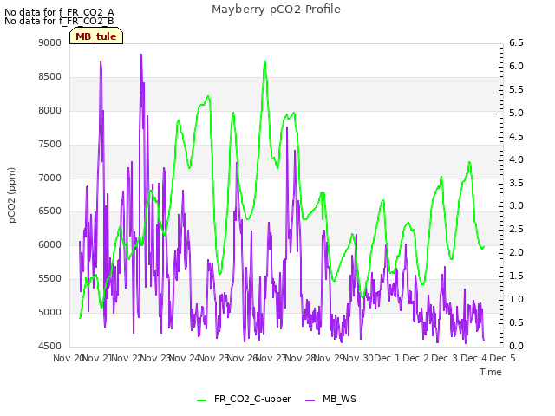
Task: Click the 0.0 right-axis tick label
Action: (x=516, y=346)
